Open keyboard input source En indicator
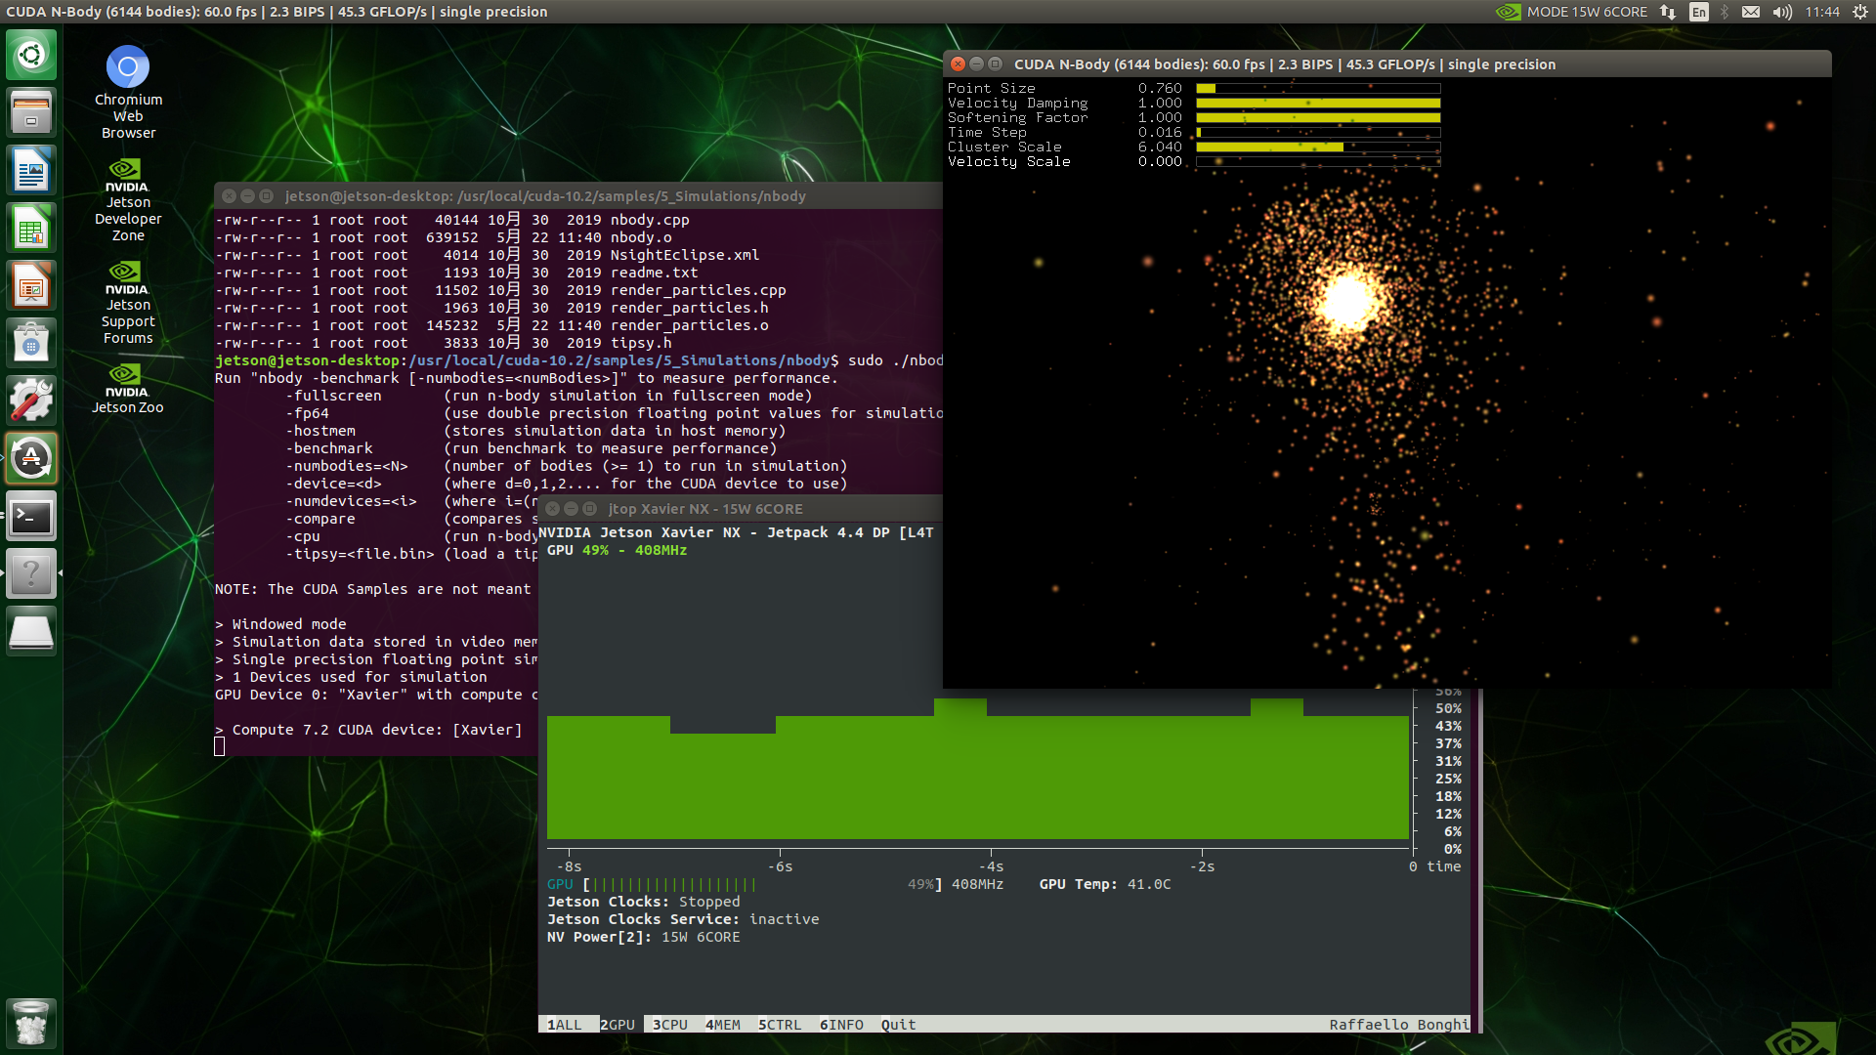 (1699, 12)
